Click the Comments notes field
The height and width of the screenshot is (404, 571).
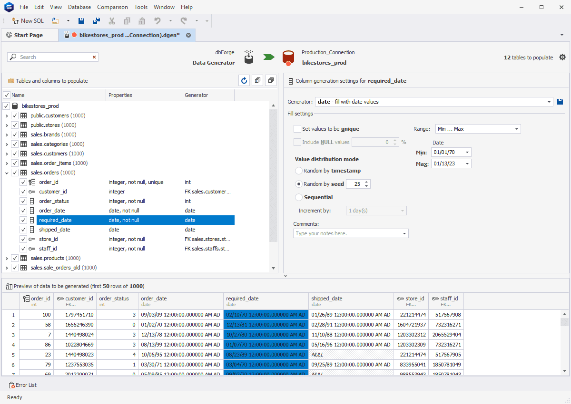click(x=347, y=233)
